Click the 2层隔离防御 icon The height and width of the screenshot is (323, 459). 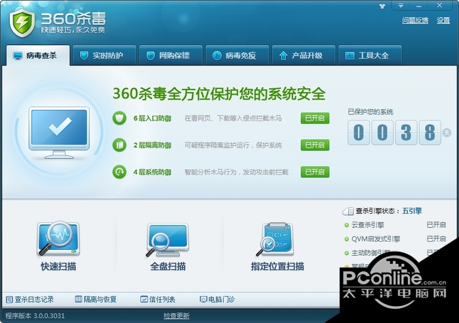[x=119, y=145]
